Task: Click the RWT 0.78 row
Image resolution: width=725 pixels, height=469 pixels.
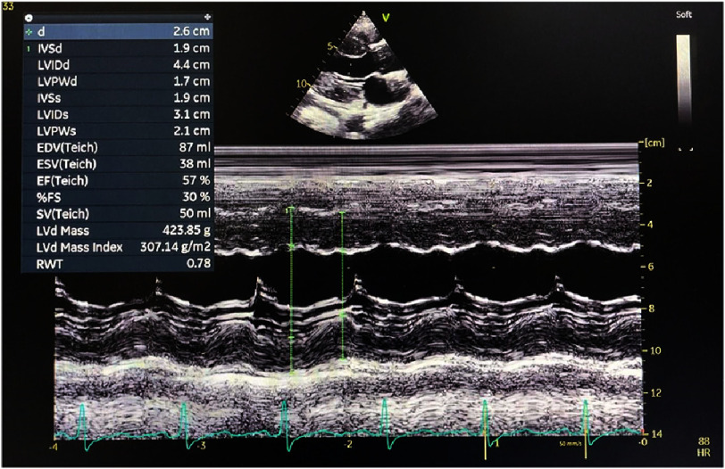Action: click(119, 264)
